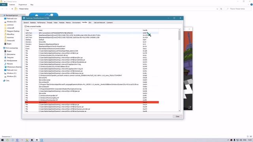Open Сеть in Explorer sidebar
Image resolution: width=253 pixels, height=142 pixels.
8,80
